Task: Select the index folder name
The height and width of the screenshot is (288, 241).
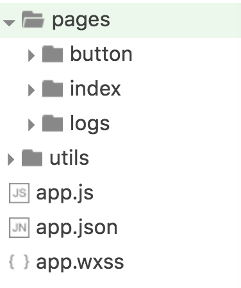Action: tap(96, 88)
